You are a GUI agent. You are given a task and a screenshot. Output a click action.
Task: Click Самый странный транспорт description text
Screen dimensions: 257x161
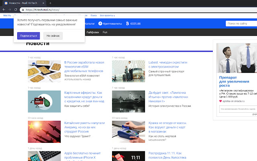166,73
